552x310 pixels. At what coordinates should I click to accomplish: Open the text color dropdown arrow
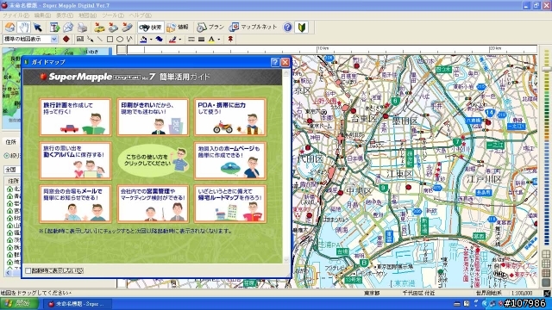pos(219,40)
